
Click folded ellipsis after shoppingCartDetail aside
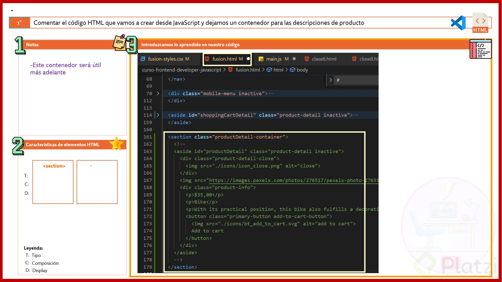356,115
